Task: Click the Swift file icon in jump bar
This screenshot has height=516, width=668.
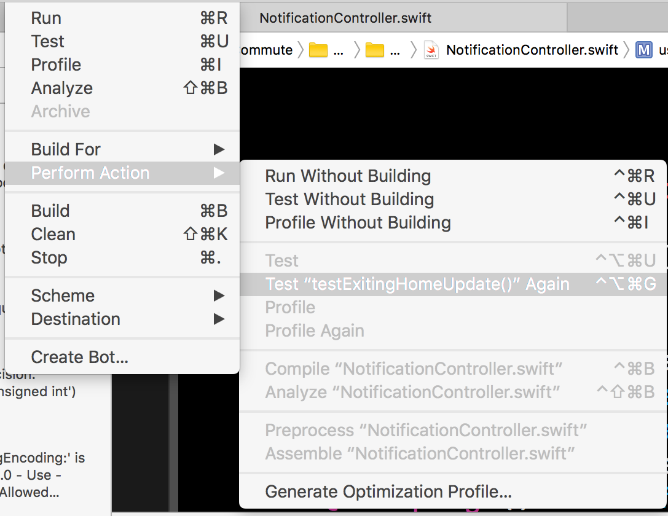Action: [x=431, y=50]
